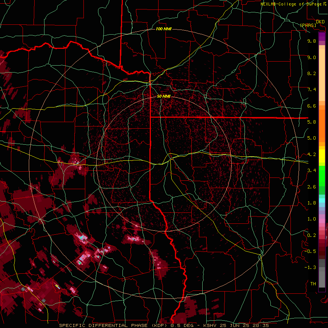The height and width of the screenshot is (328, 328).
Task: Click the 6.6 scale value
Action: pos(312,106)
